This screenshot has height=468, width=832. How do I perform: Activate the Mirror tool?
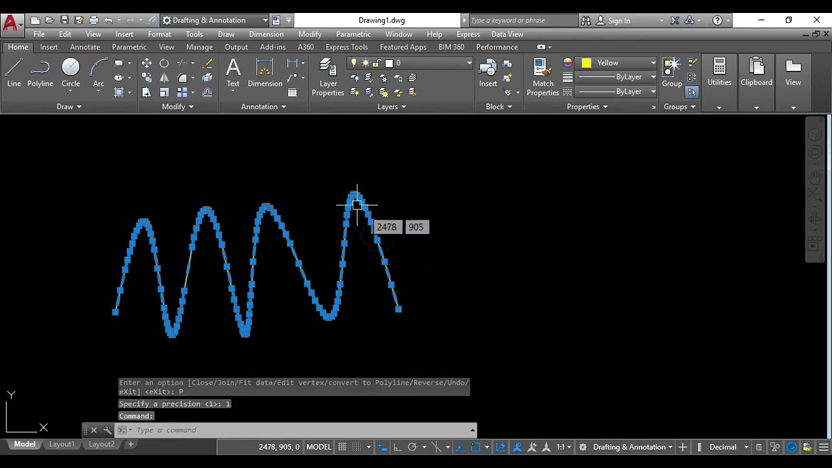point(164,78)
